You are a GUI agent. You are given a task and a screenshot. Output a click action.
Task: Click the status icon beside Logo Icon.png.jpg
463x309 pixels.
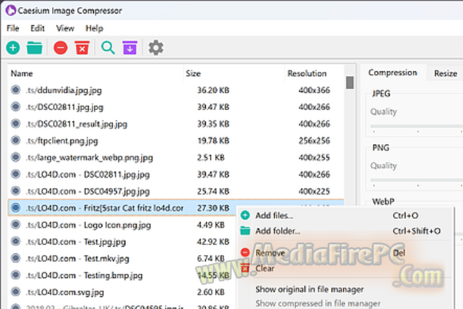click(x=15, y=225)
